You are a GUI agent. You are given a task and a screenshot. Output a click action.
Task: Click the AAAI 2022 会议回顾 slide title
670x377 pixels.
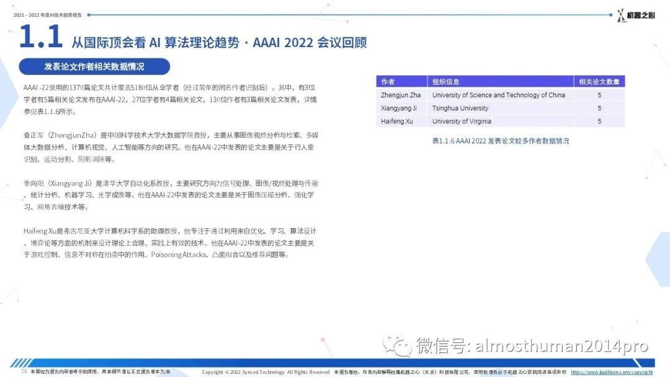click(x=219, y=42)
